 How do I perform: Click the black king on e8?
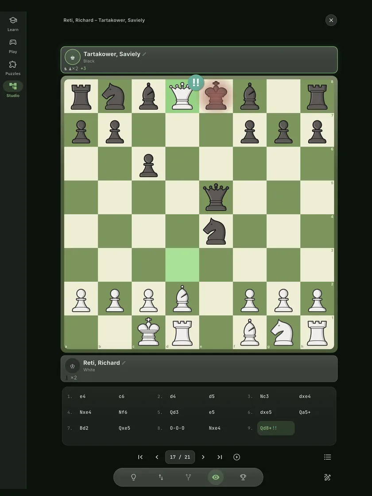[216, 96]
